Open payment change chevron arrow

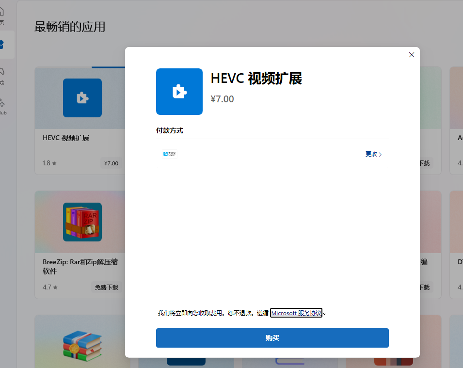(x=380, y=154)
